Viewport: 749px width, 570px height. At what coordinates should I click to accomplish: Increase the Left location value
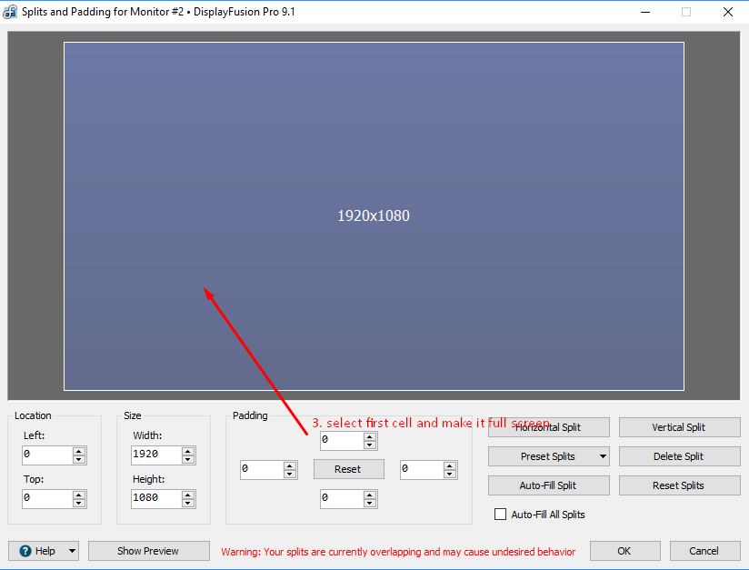(x=79, y=451)
